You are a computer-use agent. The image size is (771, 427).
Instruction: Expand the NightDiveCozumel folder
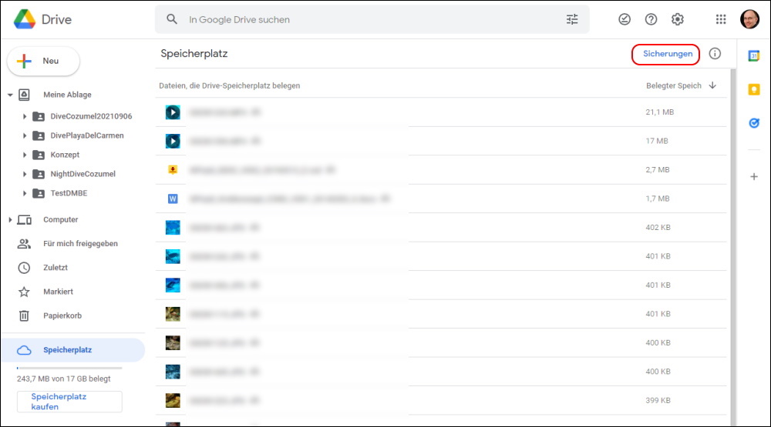coord(24,174)
